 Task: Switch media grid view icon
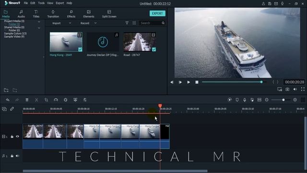134,23
